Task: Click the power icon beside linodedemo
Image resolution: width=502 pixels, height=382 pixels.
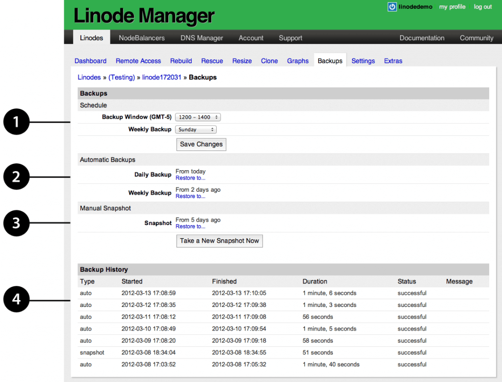Action: coord(392,7)
